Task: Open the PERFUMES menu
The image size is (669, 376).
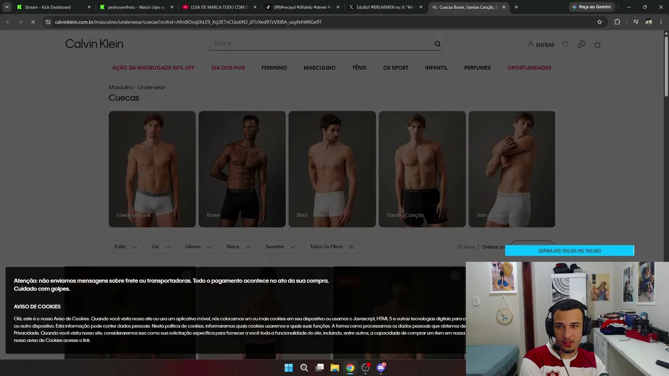Action: pos(477,68)
